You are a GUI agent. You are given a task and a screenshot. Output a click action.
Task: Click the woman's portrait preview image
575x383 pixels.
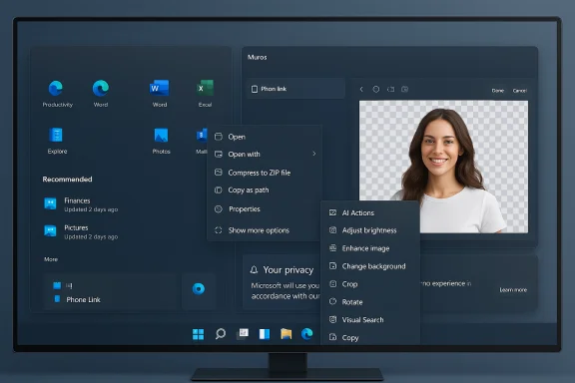pyautogui.click(x=443, y=167)
